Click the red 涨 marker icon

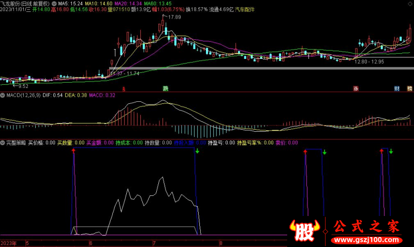356,88
